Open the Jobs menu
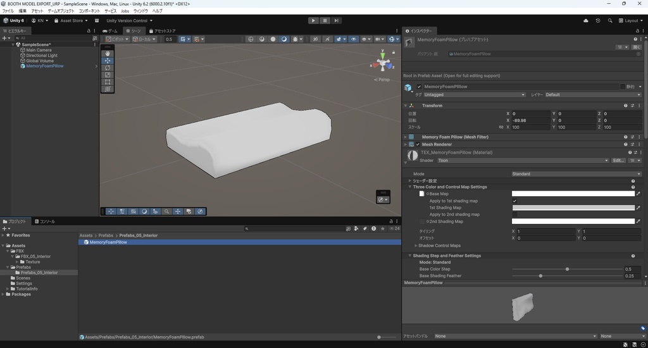The height and width of the screenshot is (348, 648). pos(125,11)
